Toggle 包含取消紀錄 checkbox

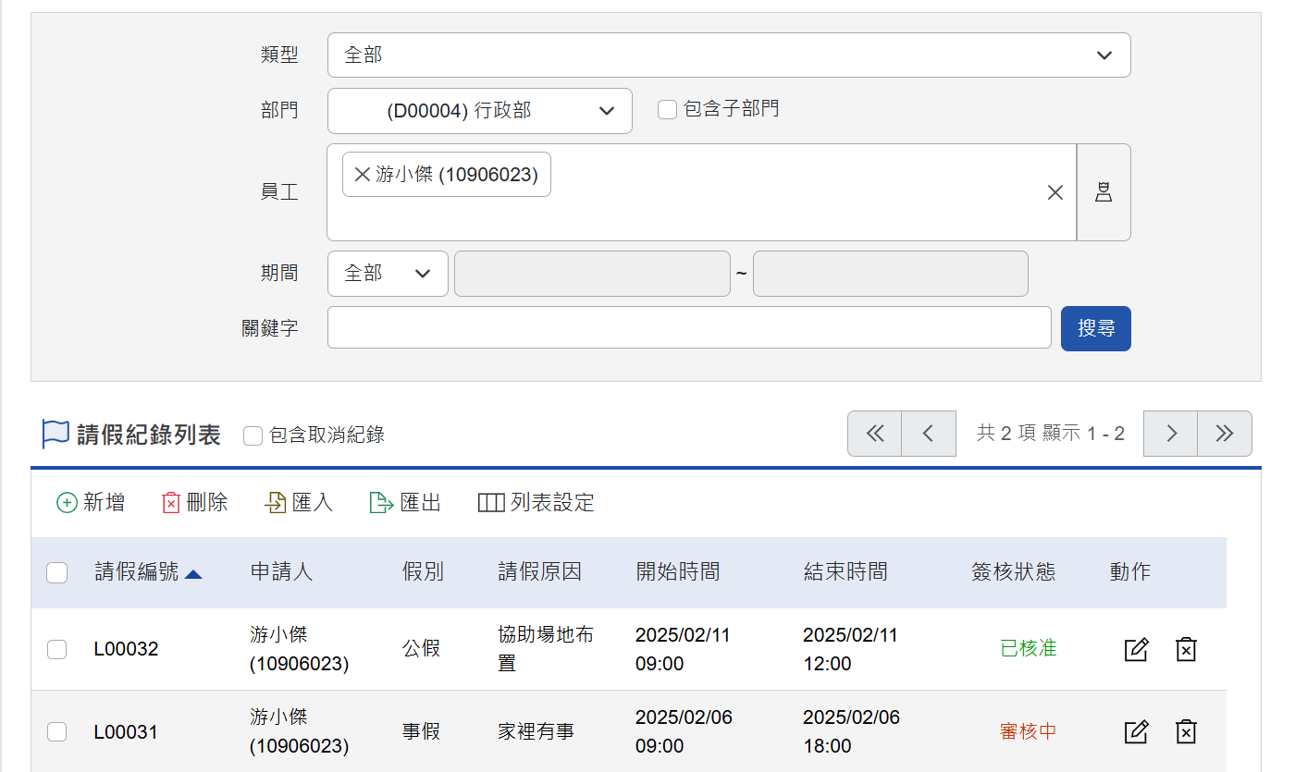pyautogui.click(x=253, y=435)
